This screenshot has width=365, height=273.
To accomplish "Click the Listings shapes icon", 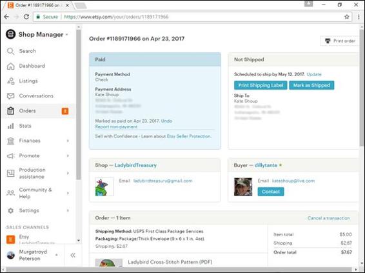I will pyautogui.click(x=10, y=81).
